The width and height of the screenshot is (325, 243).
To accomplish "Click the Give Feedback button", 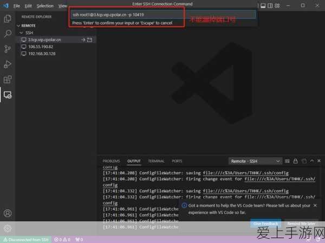I will [x=265, y=224].
